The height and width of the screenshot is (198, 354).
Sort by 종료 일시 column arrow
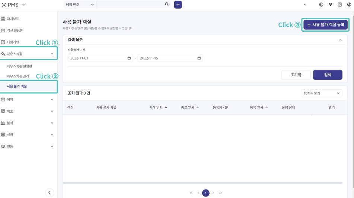tap(198, 107)
